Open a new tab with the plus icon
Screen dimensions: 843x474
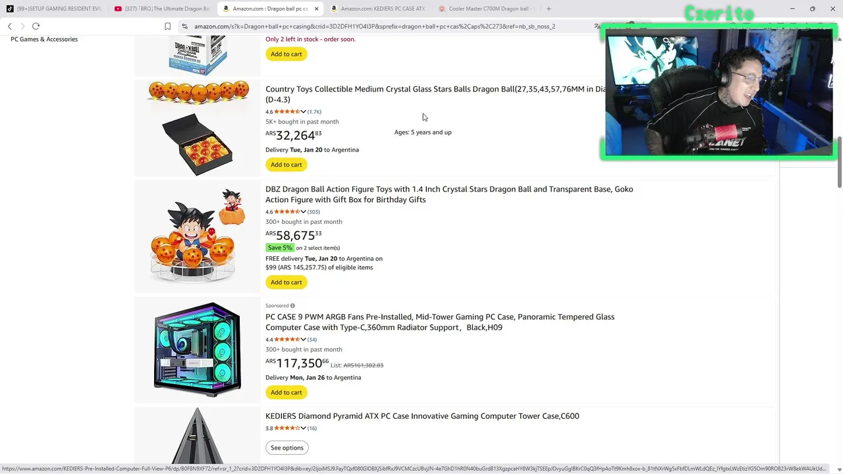[549, 9]
